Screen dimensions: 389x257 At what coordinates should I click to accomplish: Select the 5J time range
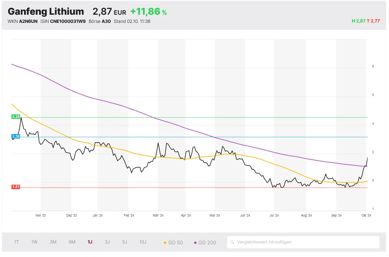125,242
